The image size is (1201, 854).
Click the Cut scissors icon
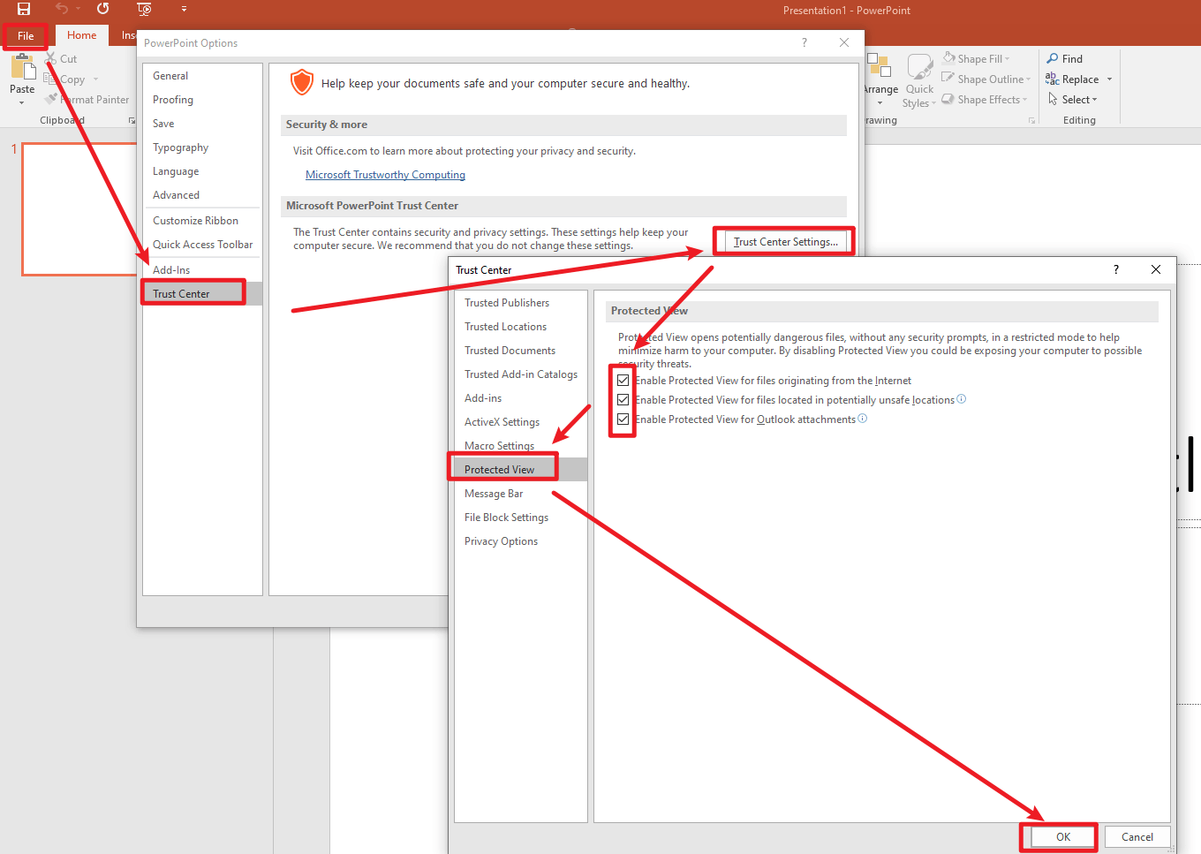click(x=51, y=58)
